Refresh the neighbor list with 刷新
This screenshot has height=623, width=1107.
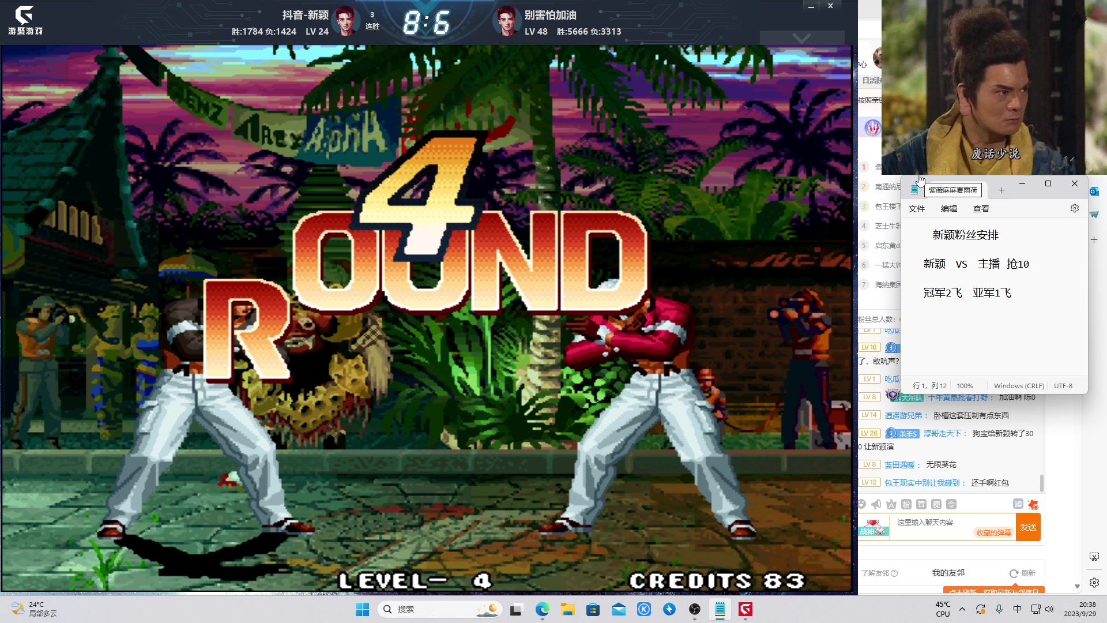point(1022,573)
